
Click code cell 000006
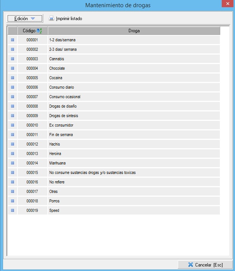click(32, 87)
